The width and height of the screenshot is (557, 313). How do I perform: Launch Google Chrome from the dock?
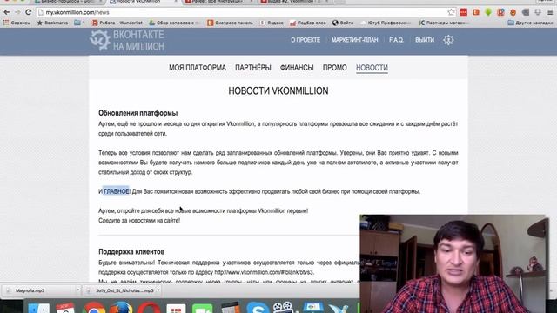point(94,307)
